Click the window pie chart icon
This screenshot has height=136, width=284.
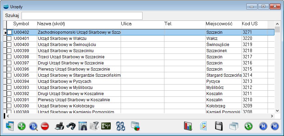[135, 126]
